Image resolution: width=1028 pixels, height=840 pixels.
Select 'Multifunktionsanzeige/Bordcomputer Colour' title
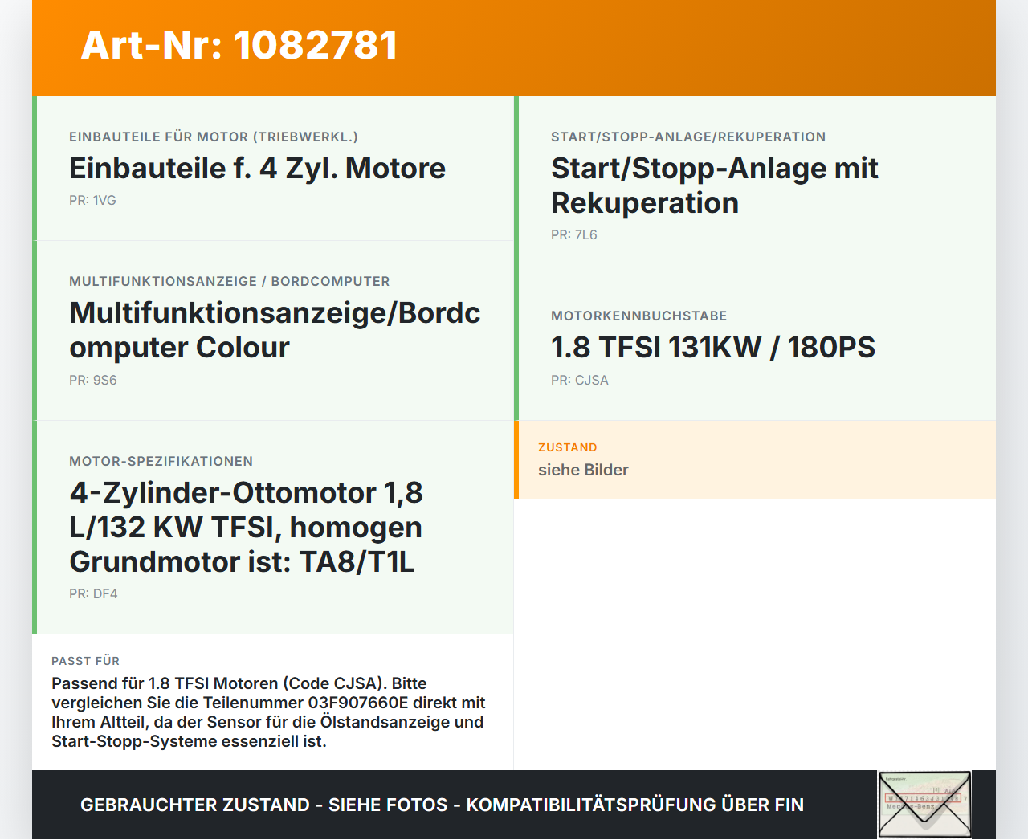(x=275, y=330)
